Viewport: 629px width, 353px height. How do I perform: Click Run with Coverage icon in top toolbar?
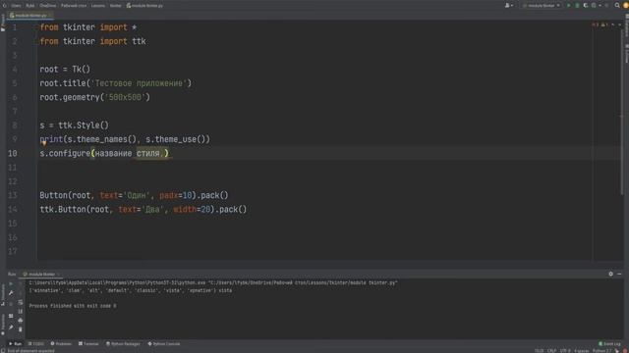[586, 6]
